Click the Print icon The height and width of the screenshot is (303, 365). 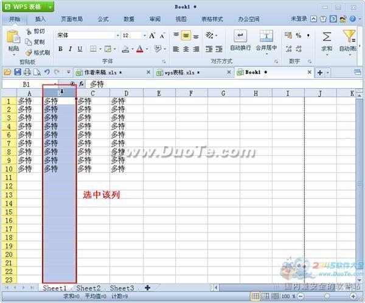[27, 72]
